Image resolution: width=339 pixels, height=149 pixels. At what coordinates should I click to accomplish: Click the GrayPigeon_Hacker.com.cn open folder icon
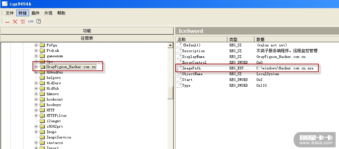click(x=42, y=67)
